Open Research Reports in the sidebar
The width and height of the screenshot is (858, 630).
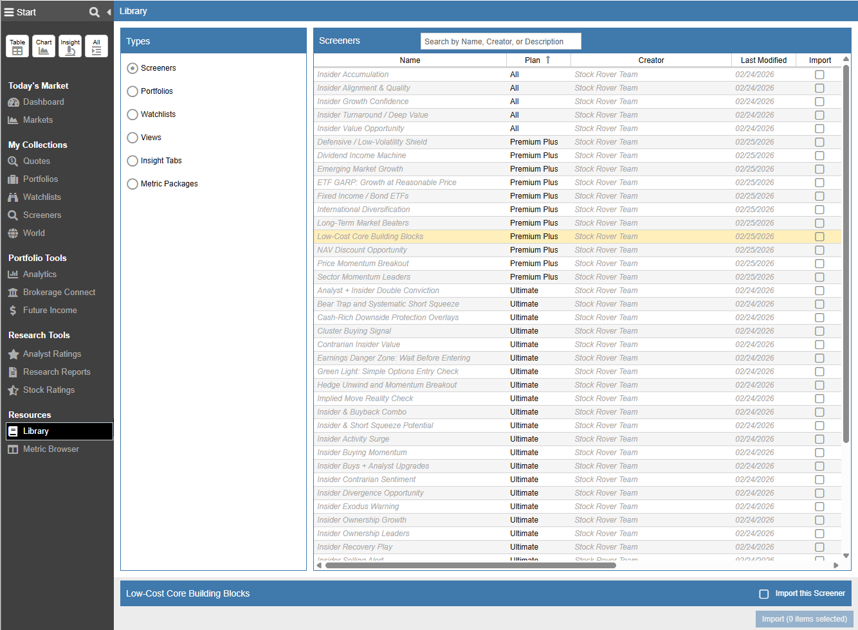57,372
